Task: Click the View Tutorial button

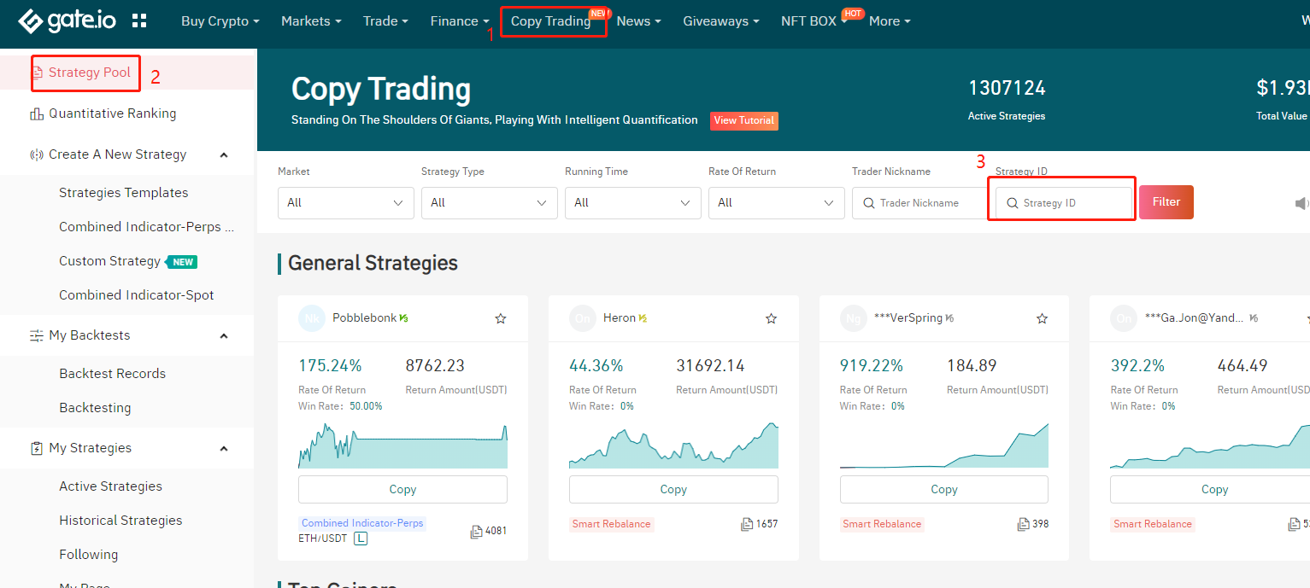Action: (x=743, y=120)
